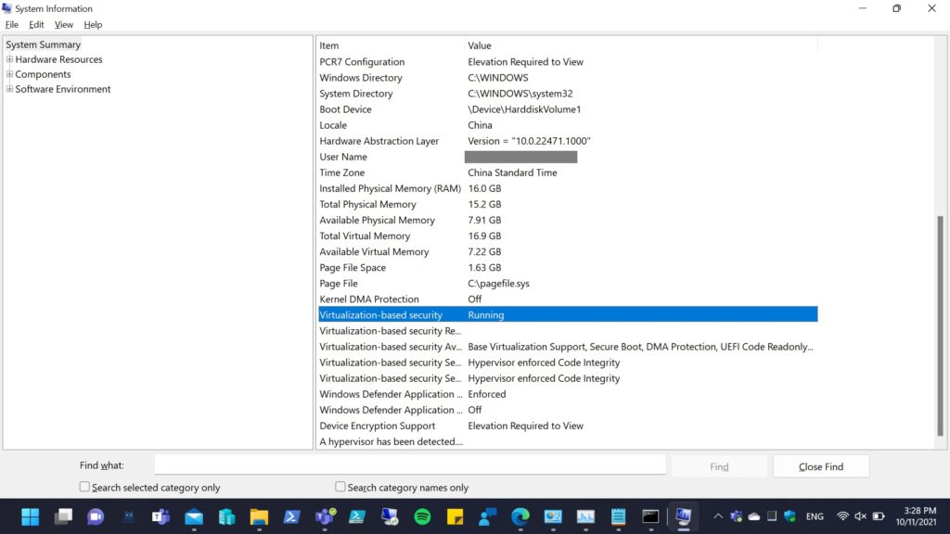Click the Close Find button

pyautogui.click(x=820, y=466)
